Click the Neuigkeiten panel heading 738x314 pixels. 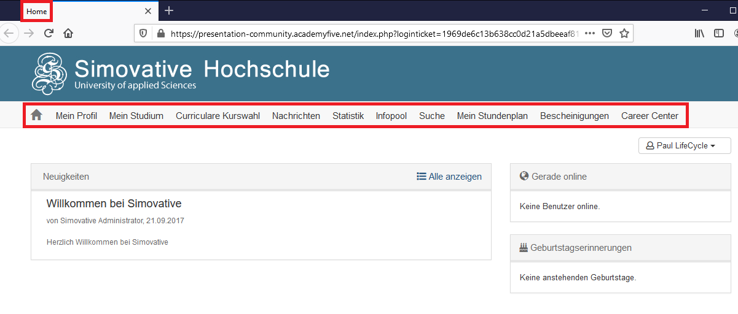coord(66,177)
